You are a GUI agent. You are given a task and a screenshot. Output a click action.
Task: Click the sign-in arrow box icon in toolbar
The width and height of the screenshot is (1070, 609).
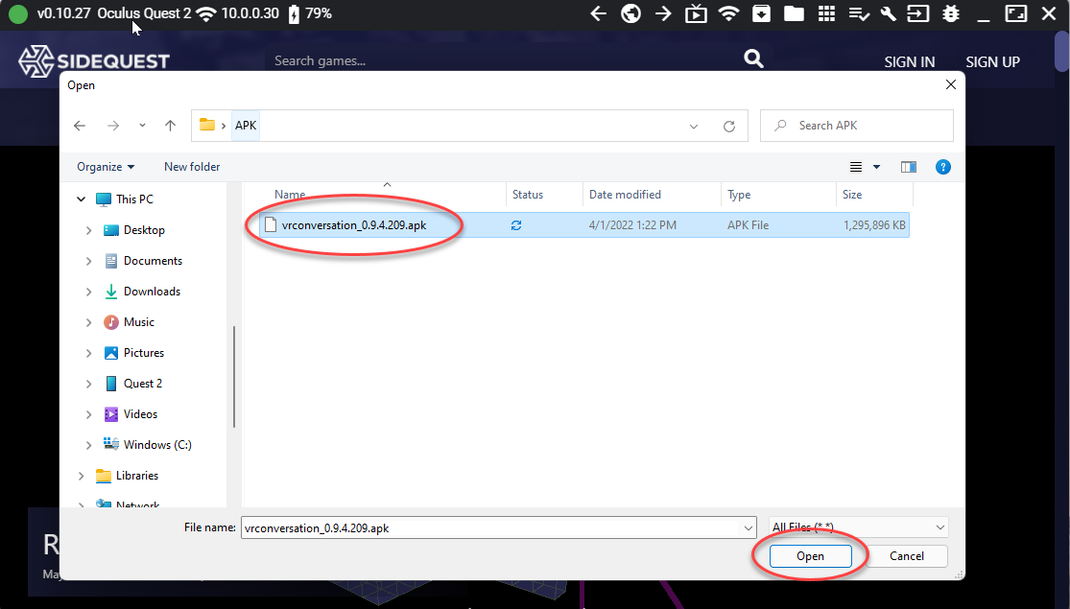(917, 13)
